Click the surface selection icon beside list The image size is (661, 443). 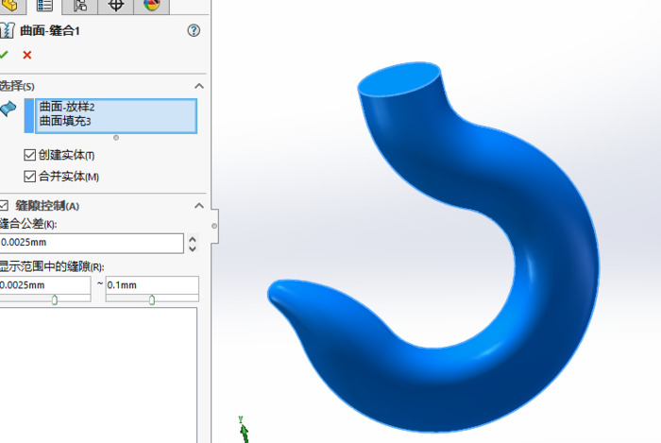pyautogui.click(x=8, y=110)
